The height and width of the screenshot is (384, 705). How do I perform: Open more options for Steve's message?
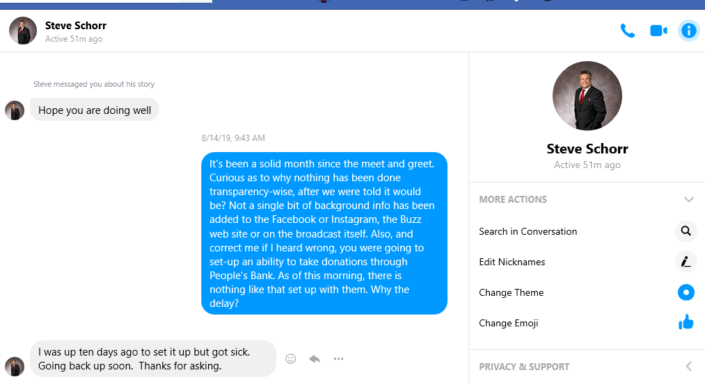338,359
